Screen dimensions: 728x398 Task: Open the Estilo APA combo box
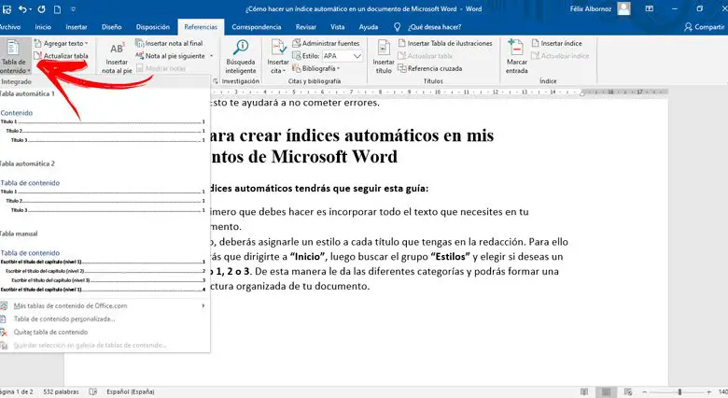[x=343, y=56]
